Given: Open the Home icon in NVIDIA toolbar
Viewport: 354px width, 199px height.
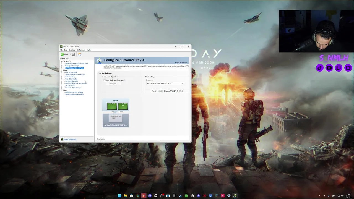Looking at the screenshot, I should pos(80,54).
